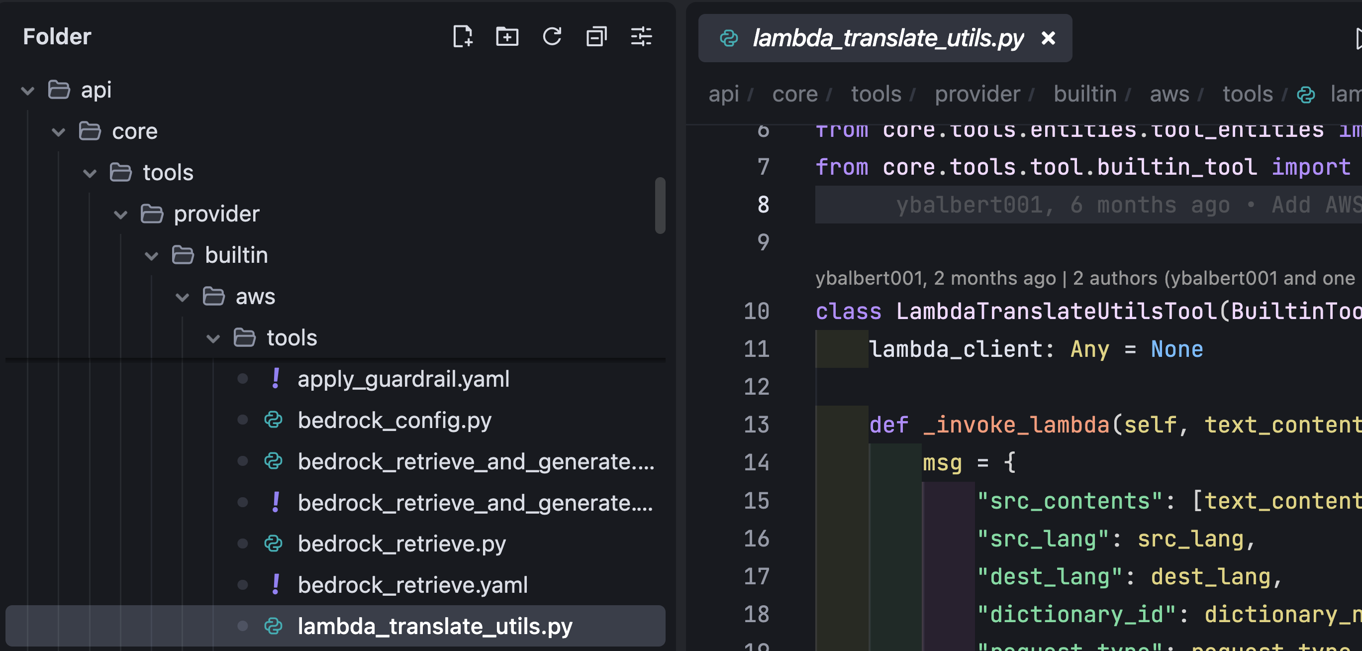The width and height of the screenshot is (1362, 651).
Task: Collapse all folders using the collapse icon
Action: tap(596, 36)
